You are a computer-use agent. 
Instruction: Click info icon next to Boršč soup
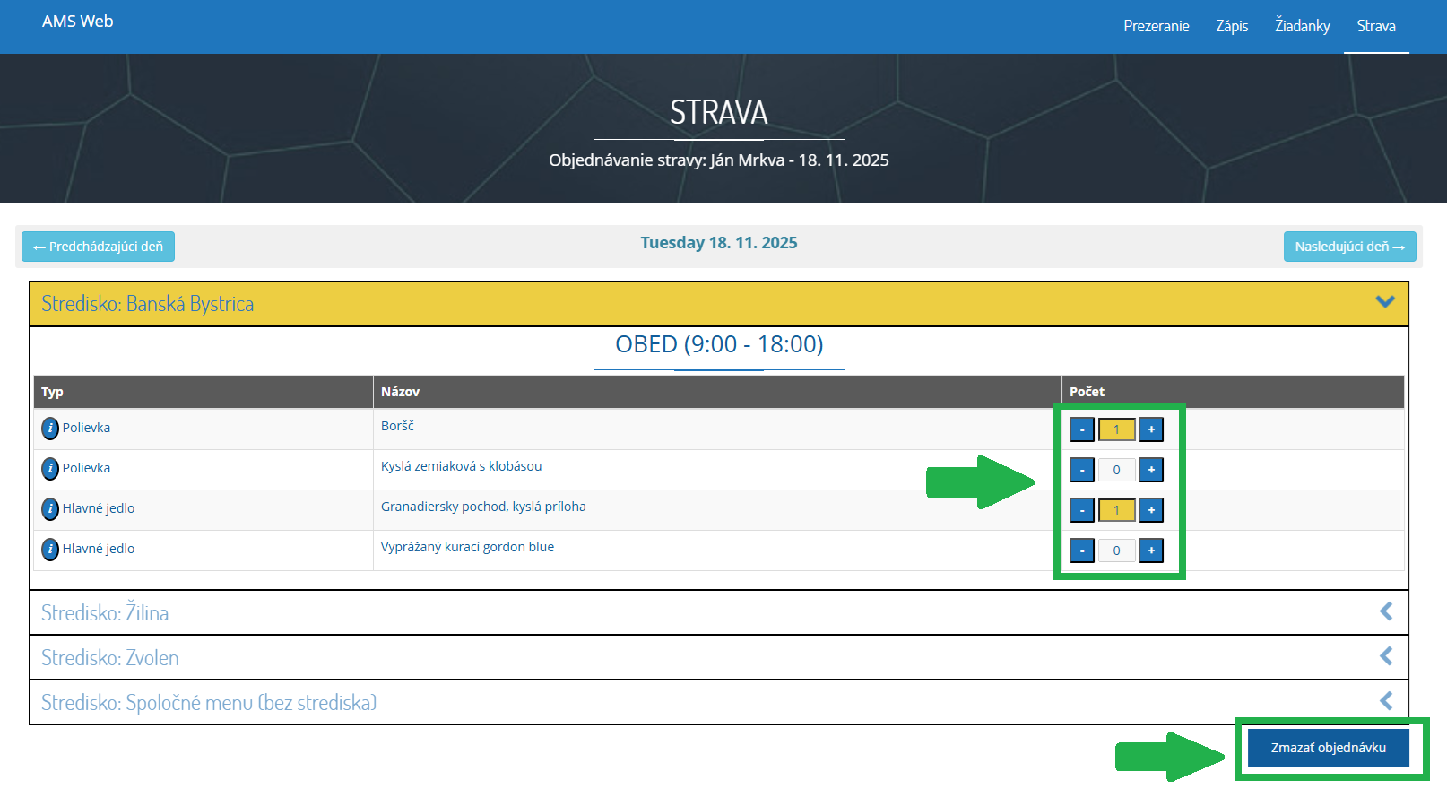[x=50, y=429]
